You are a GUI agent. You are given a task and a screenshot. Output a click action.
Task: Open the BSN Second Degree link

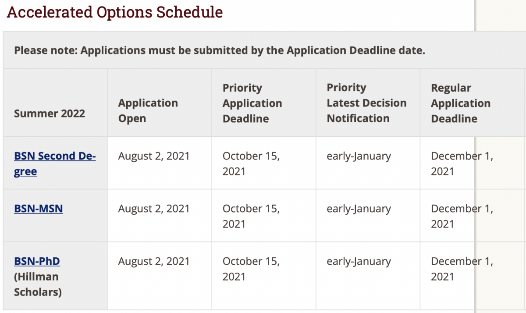(55, 164)
